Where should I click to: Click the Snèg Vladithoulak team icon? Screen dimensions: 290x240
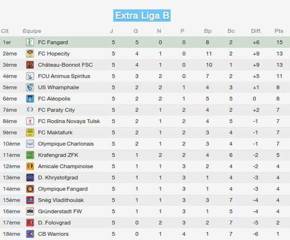coord(30,200)
